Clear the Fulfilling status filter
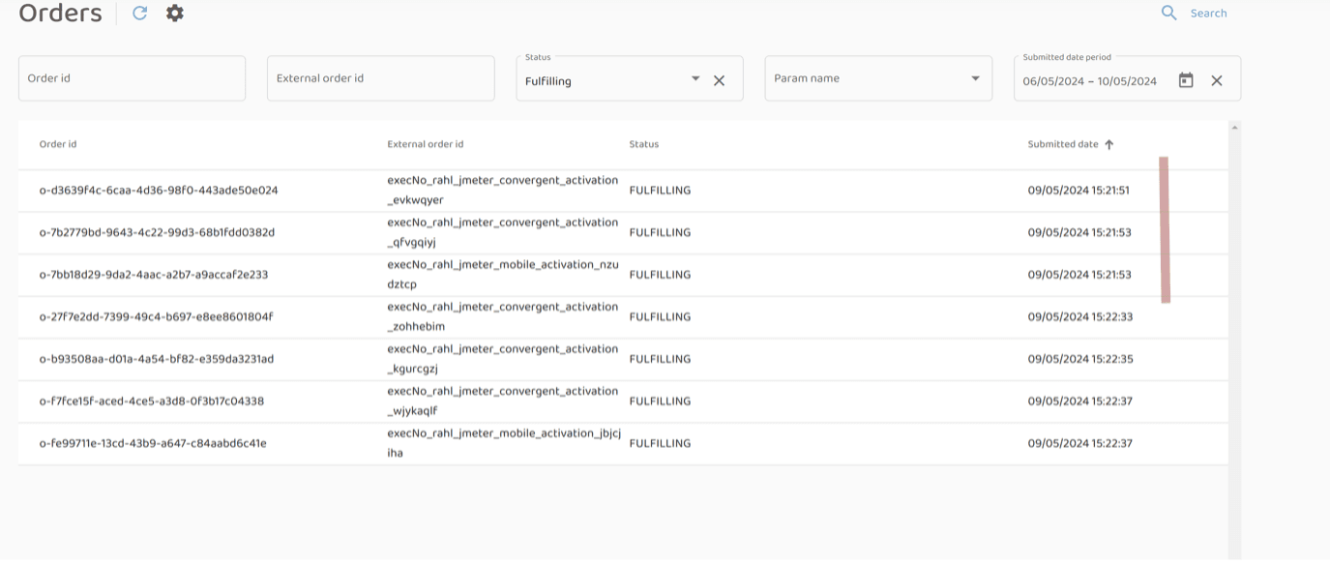1330x564 pixels. click(x=719, y=81)
